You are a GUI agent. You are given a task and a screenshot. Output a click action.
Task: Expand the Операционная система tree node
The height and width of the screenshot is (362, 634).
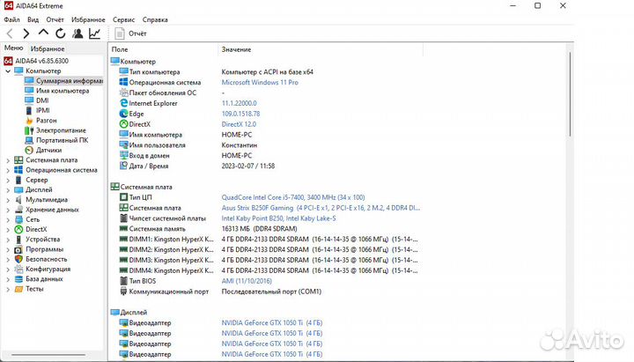click(8, 170)
